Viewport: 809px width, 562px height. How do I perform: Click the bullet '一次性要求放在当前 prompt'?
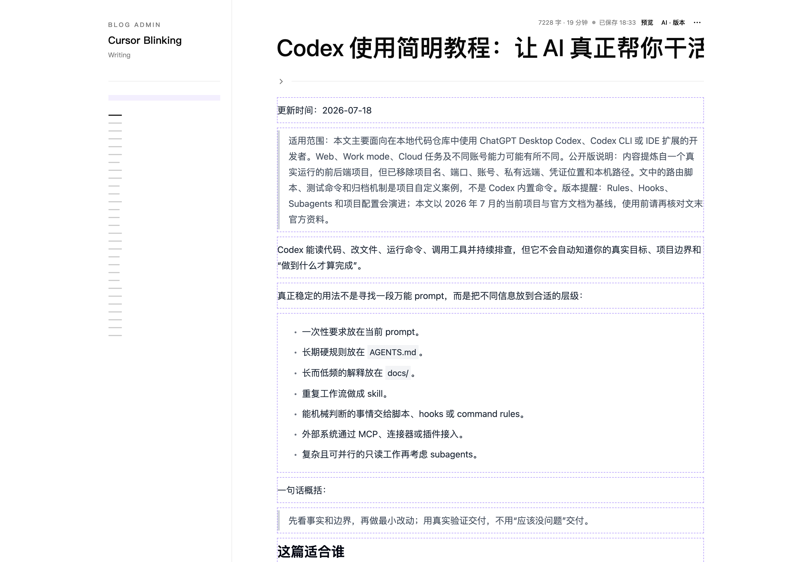(x=361, y=332)
